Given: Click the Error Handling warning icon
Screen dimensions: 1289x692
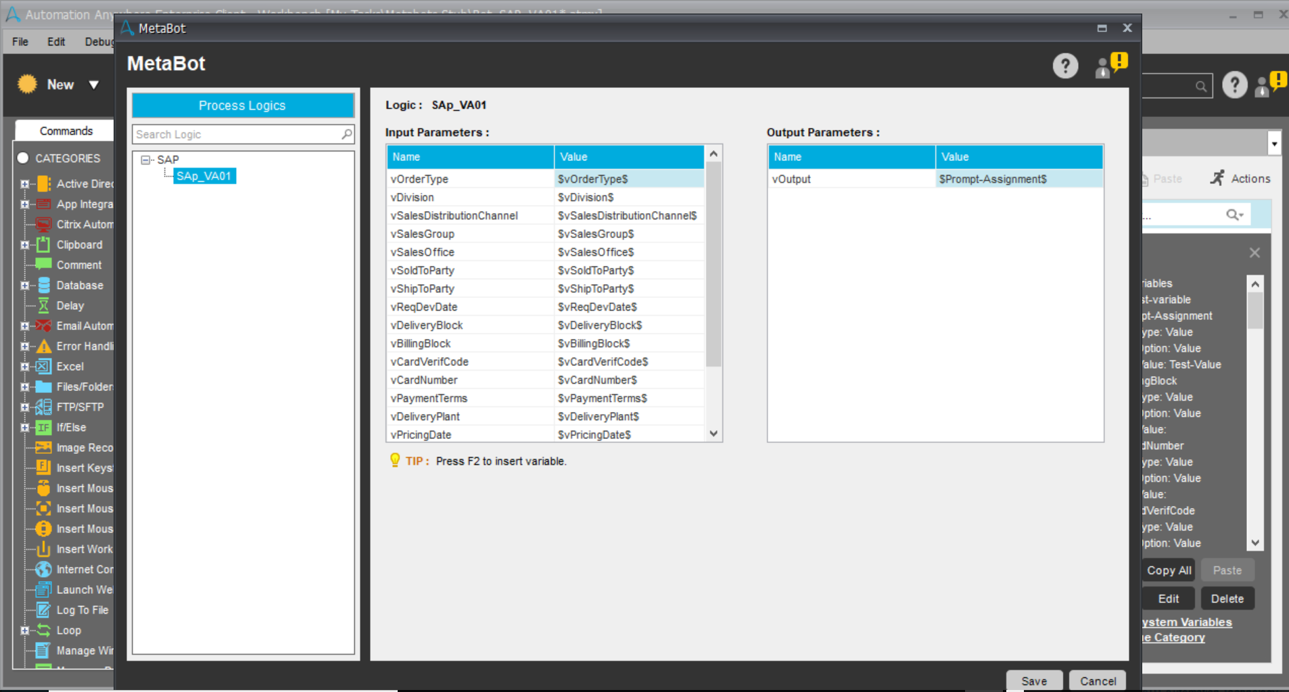Looking at the screenshot, I should 44,346.
